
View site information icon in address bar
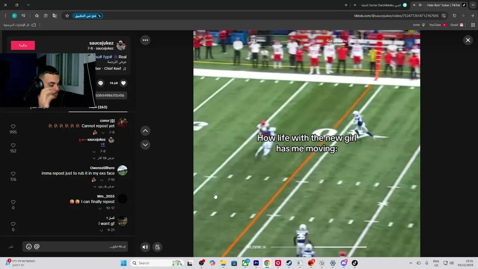coord(444,16)
